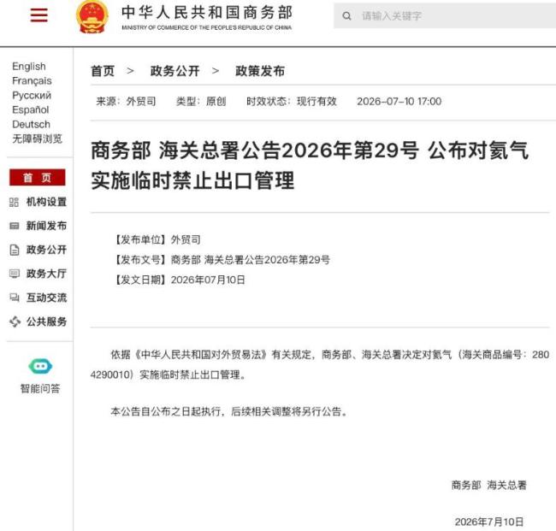Go to 政策发布 in breadcrumb
This screenshot has width=556, height=531.
(260, 71)
